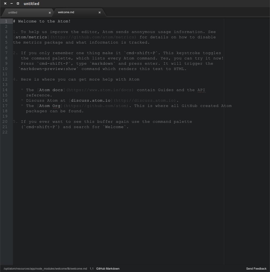Click the 'https://www.atom.io/docs' URL text

(x=100, y=90)
